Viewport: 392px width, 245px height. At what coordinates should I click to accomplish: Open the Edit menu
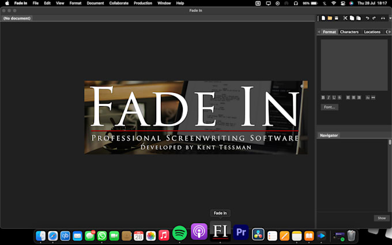pyautogui.click(x=47, y=3)
